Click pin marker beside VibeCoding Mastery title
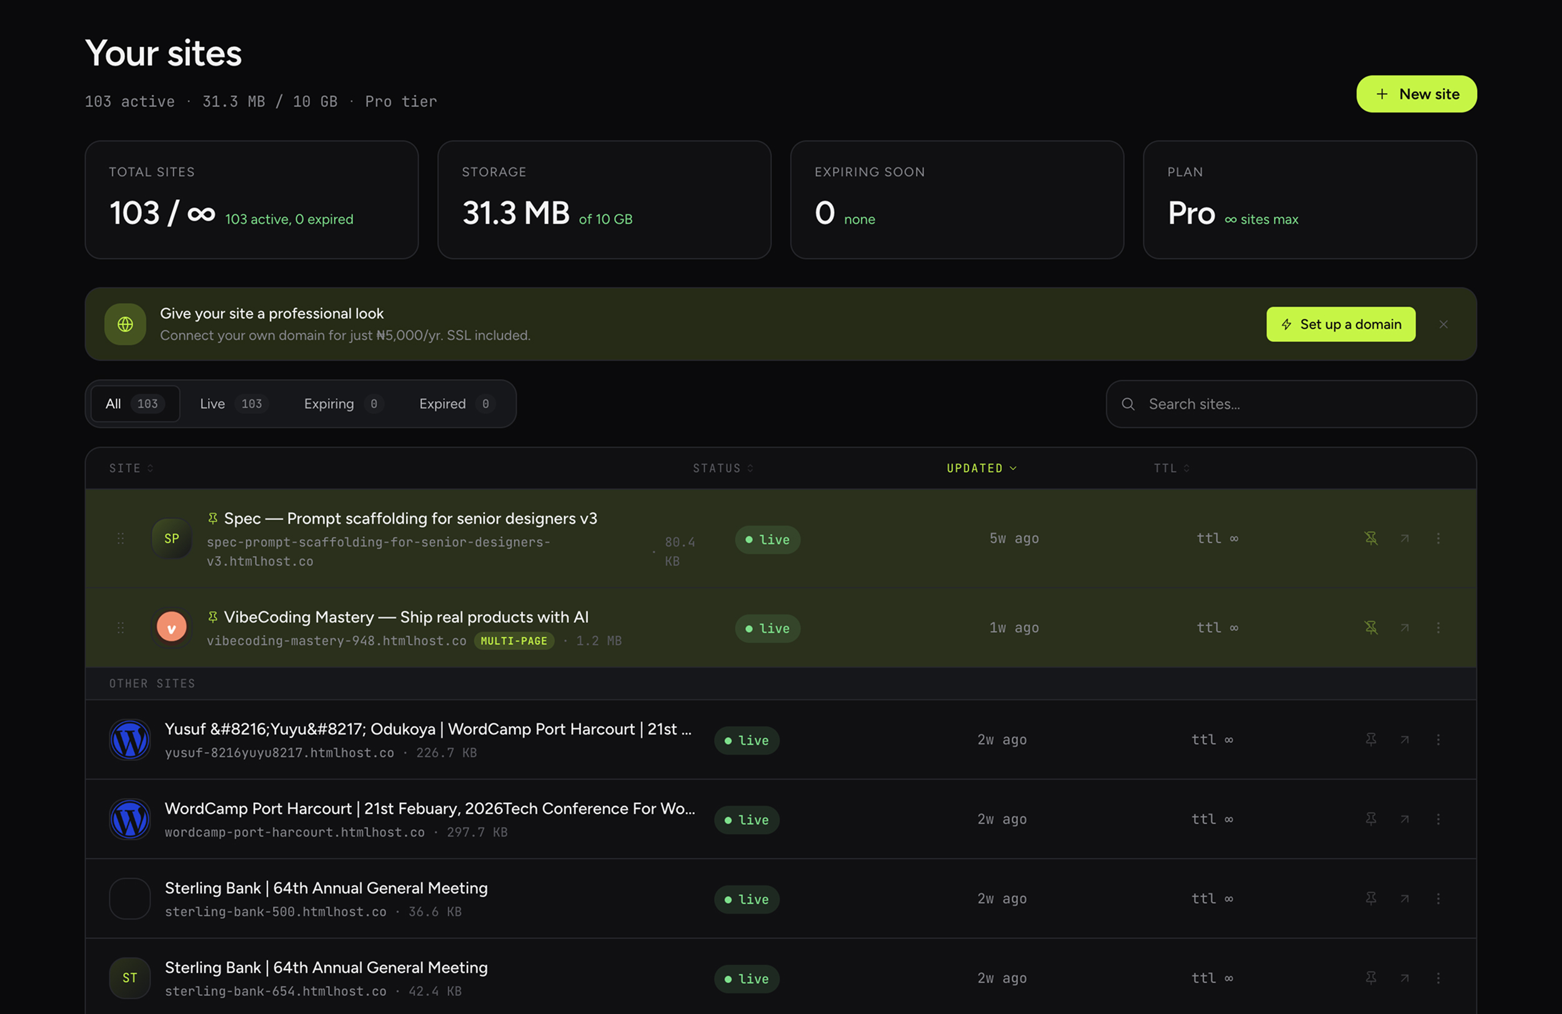Viewport: 1562px width, 1014px height. (212, 617)
